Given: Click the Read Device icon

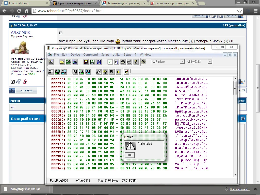Looking at the screenshot, I should (51, 72).
